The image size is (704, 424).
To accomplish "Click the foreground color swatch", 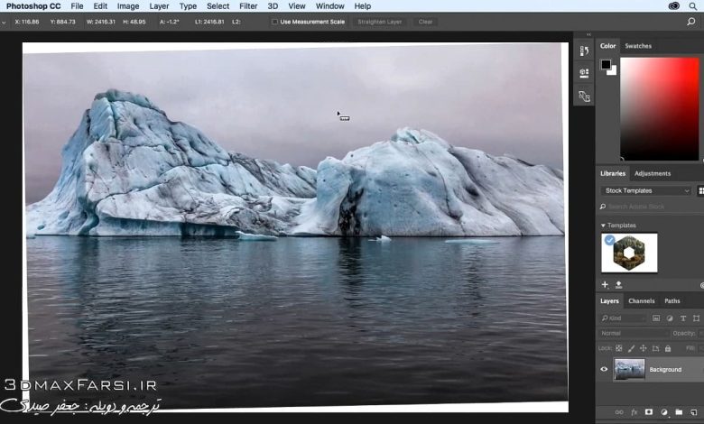I will tap(607, 64).
